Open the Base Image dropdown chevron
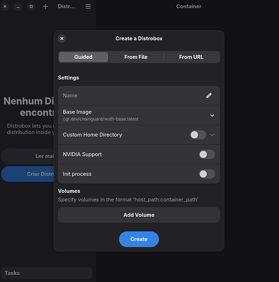The width and height of the screenshot is (279, 282). click(212, 116)
